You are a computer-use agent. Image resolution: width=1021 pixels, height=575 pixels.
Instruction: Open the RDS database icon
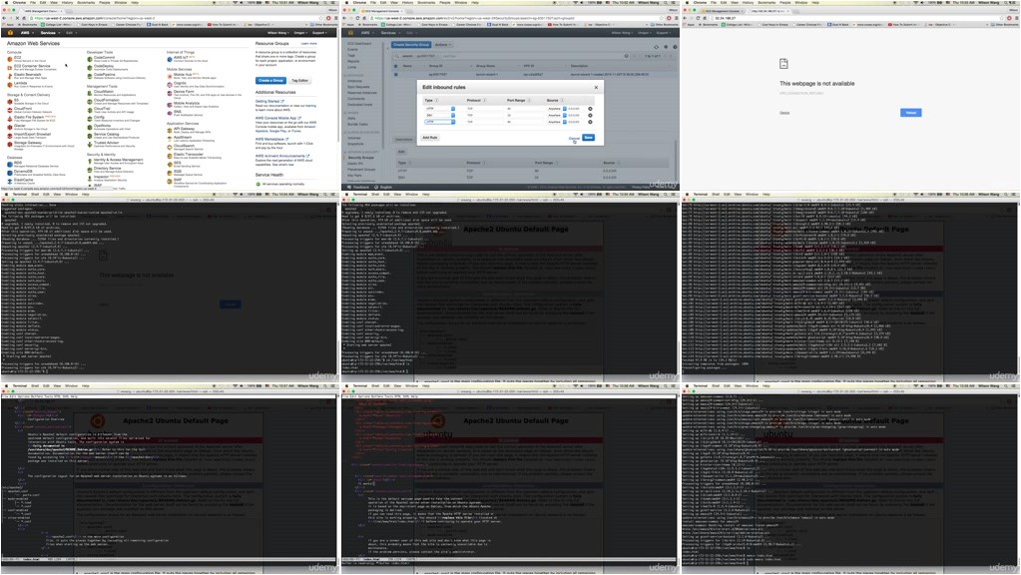pos(10,164)
